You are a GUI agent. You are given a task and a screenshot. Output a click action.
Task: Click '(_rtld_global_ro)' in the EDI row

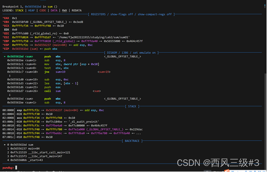[x=45, y=34]
